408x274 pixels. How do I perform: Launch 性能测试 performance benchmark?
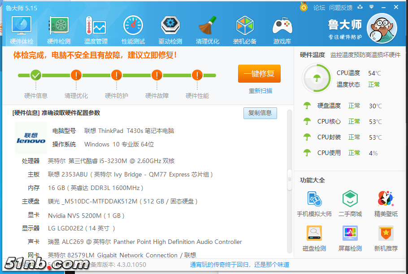133,30
